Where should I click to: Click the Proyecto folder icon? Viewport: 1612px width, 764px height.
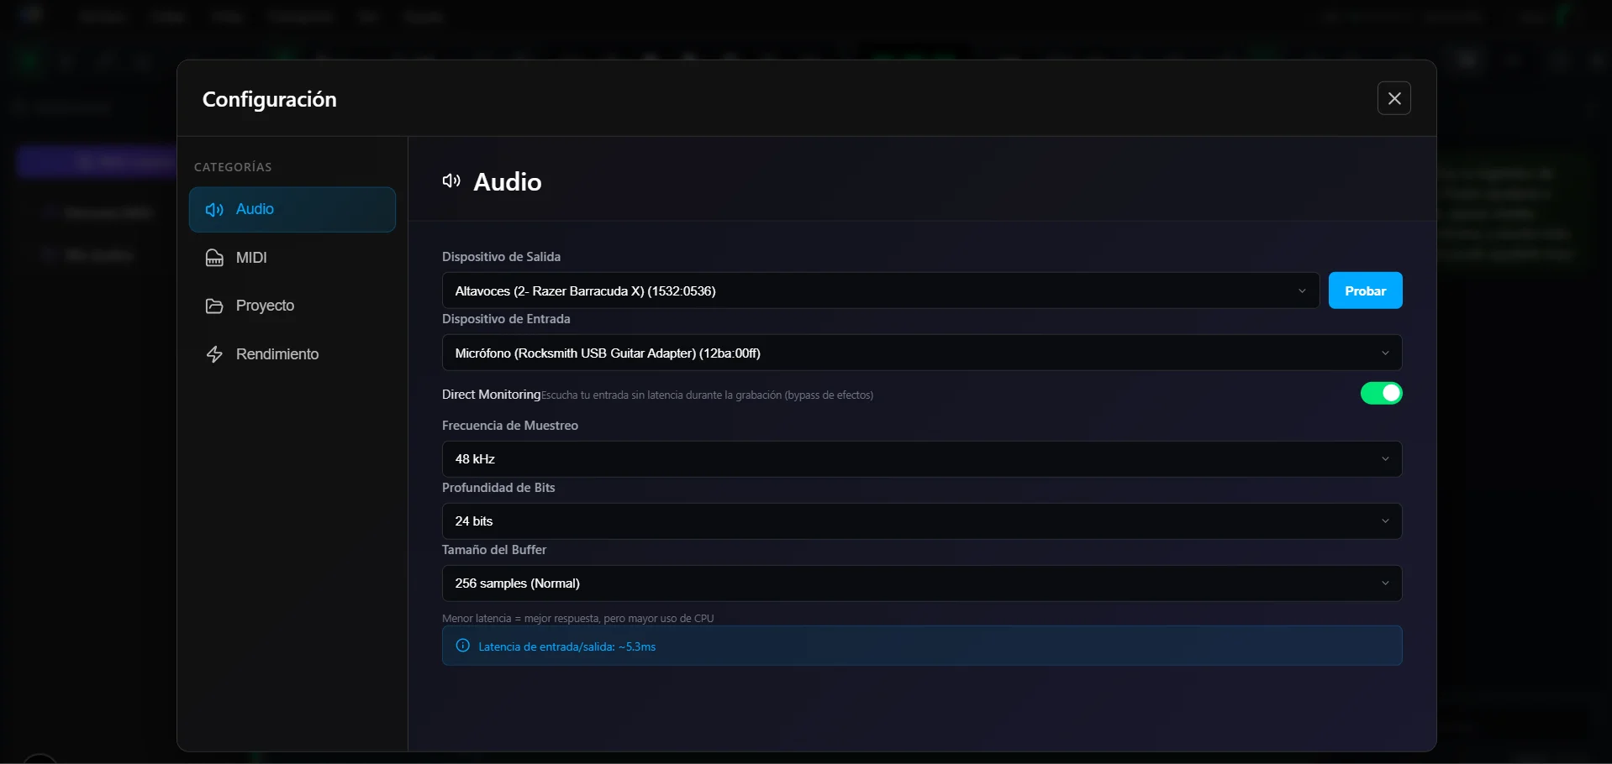pyautogui.click(x=214, y=306)
